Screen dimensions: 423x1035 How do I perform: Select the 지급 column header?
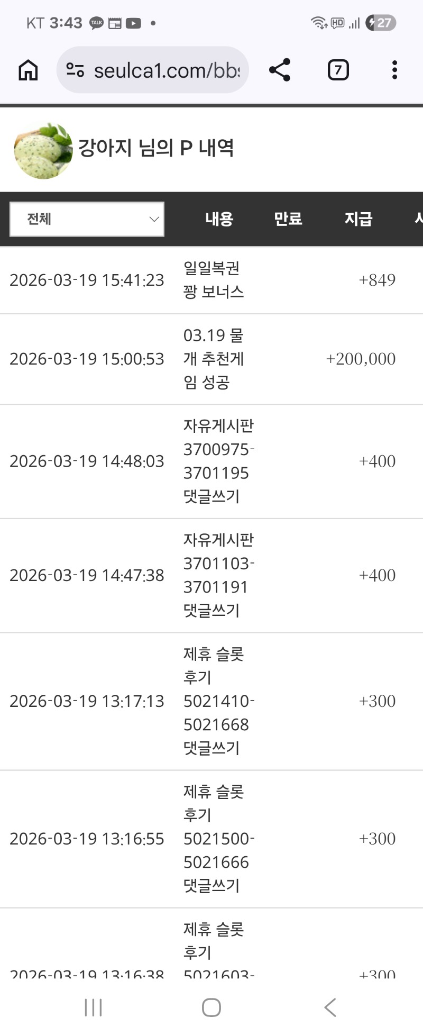click(358, 219)
